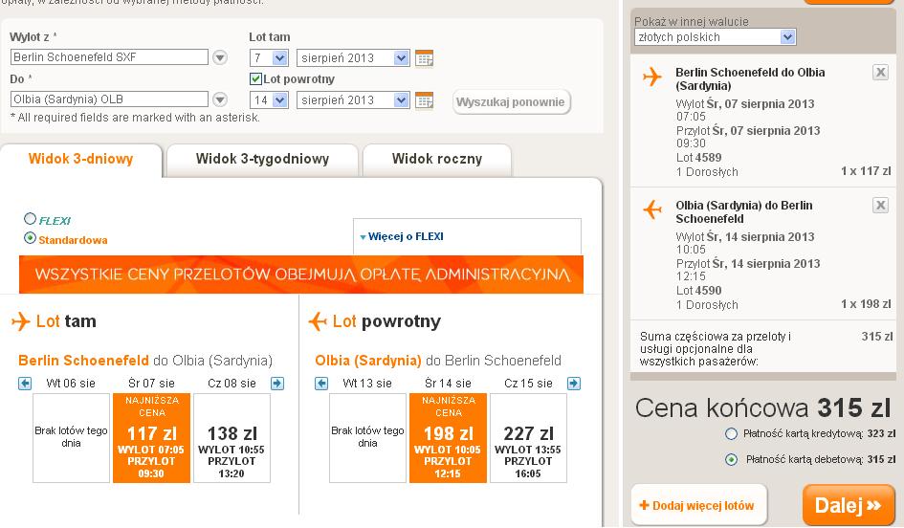Open calendar picker for outbound flight date
Screen dimensions: 904x528
tap(424, 57)
